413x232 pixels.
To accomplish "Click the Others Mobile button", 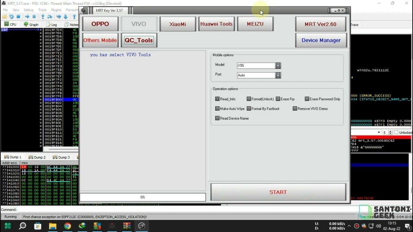I will 100,40.
